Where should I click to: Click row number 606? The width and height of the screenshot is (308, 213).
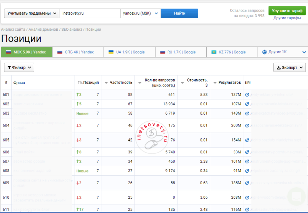coord(6,152)
